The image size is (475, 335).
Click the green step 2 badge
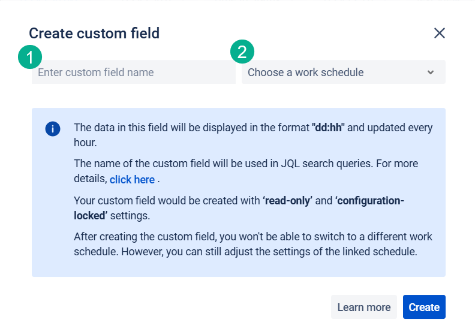pyautogui.click(x=242, y=52)
